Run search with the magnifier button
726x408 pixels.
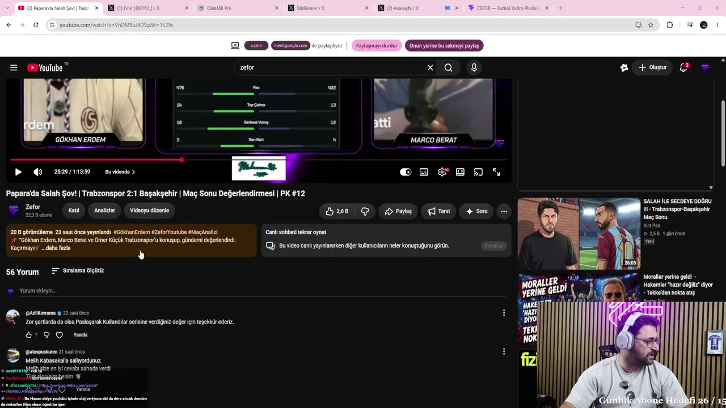(449, 67)
